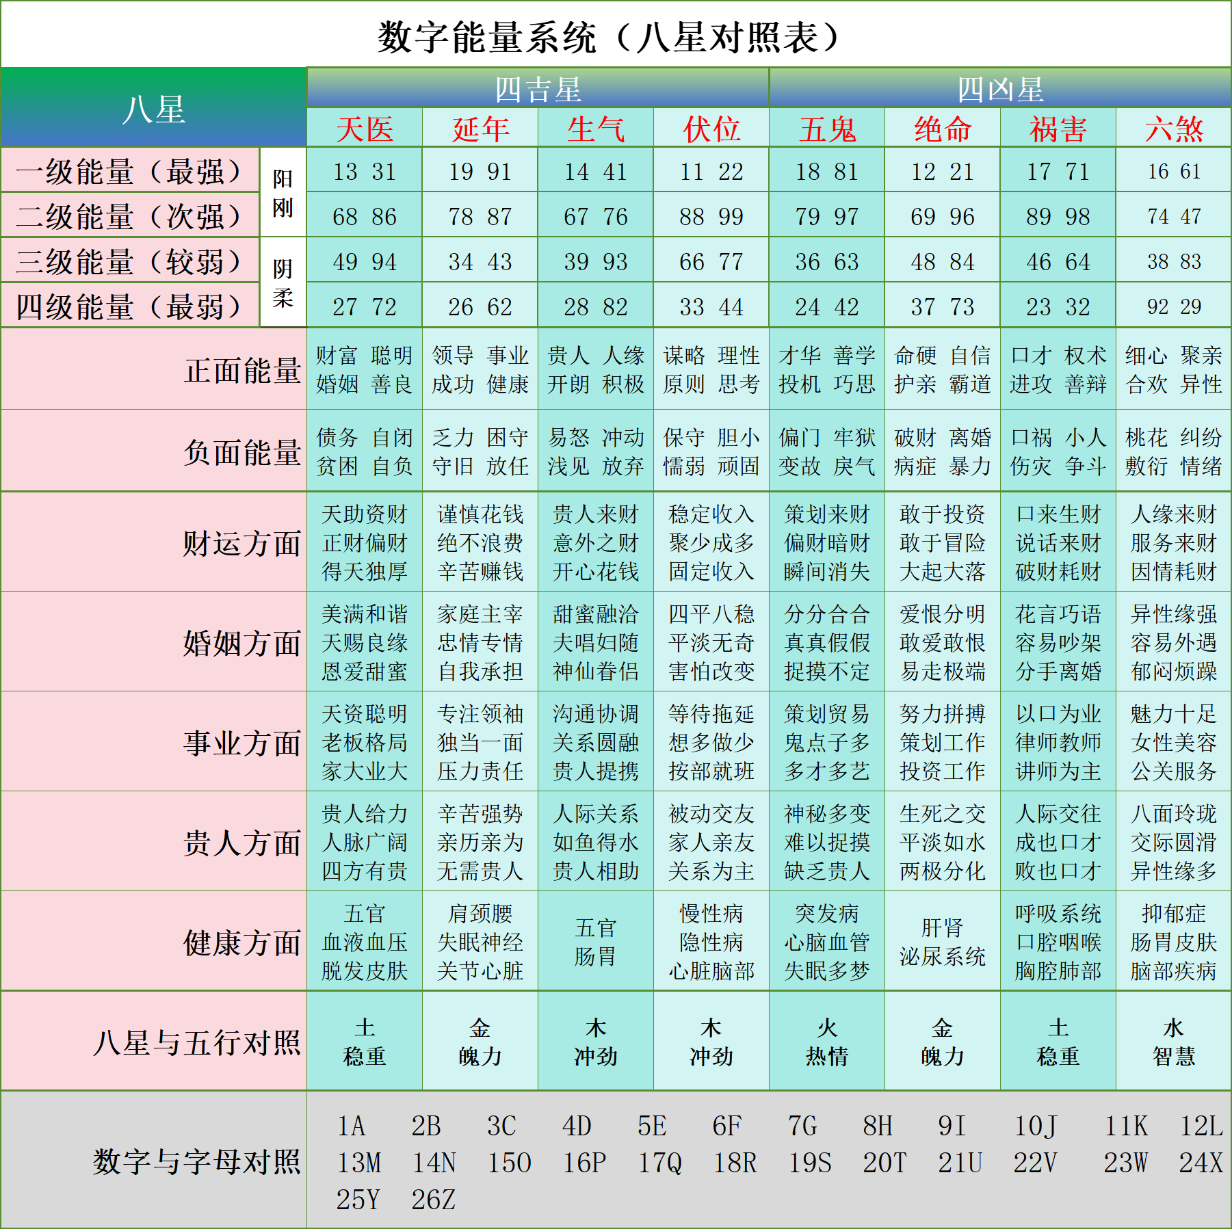Click the 阳刚 cell
The height and width of the screenshot is (1229, 1232).
pyautogui.click(x=283, y=193)
